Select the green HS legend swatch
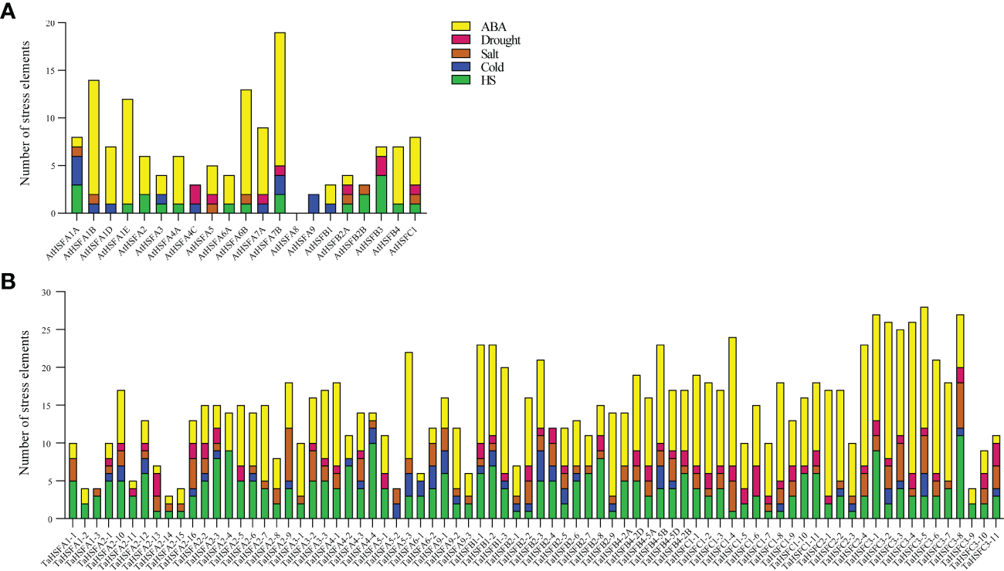1004x571 pixels. click(x=461, y=79)
